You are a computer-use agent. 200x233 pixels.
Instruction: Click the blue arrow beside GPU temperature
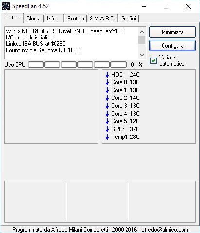pos(107,129)
